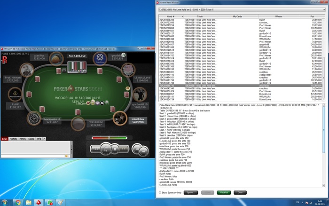Switch to the Chat tab

5,139
